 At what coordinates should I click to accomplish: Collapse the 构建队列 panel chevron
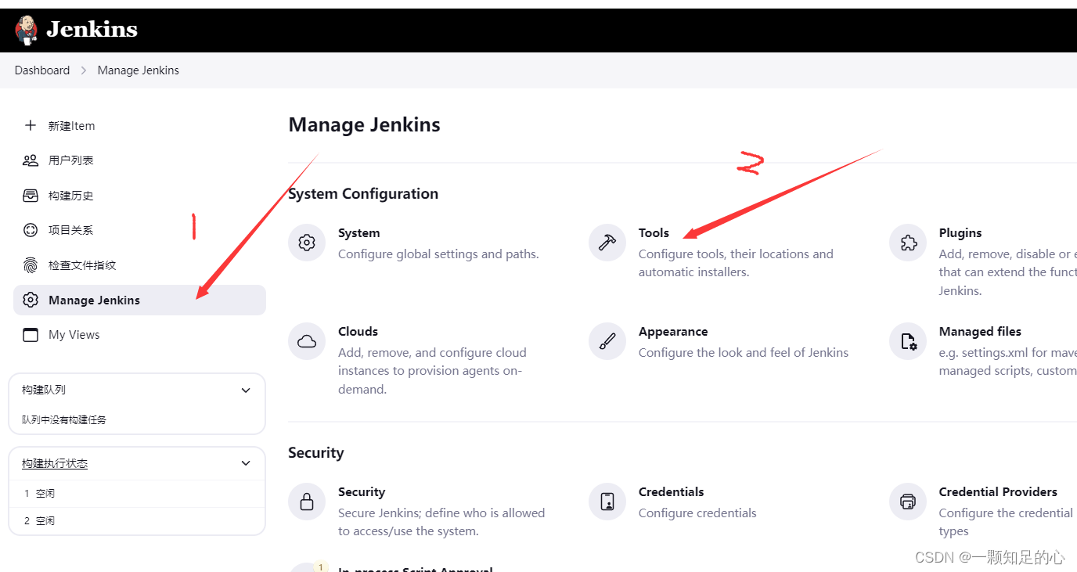(x=246, y=390)
